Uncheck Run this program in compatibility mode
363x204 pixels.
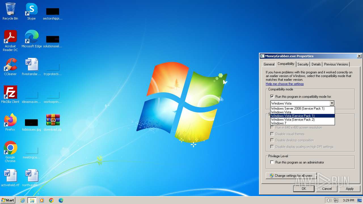(272, 97)
